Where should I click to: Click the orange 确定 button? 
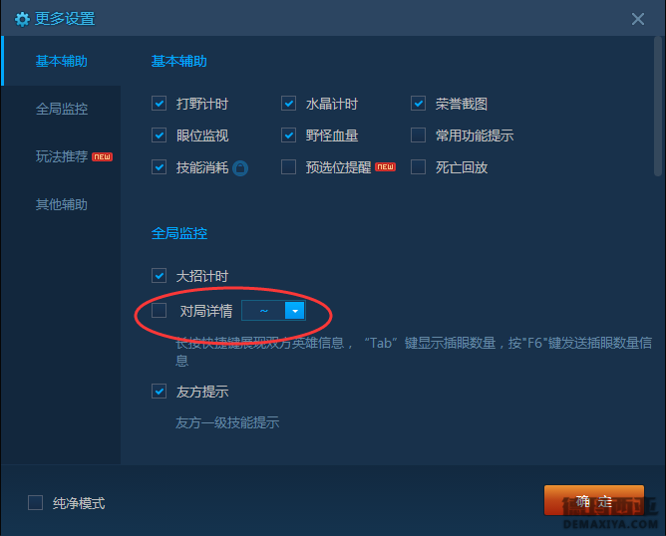tap(594, 500)
